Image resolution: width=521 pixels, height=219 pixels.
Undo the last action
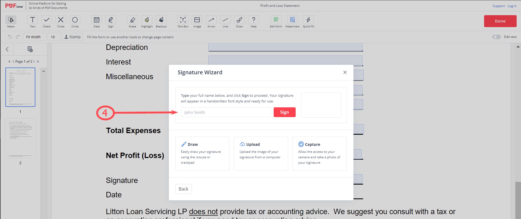[x=10, y=37]
